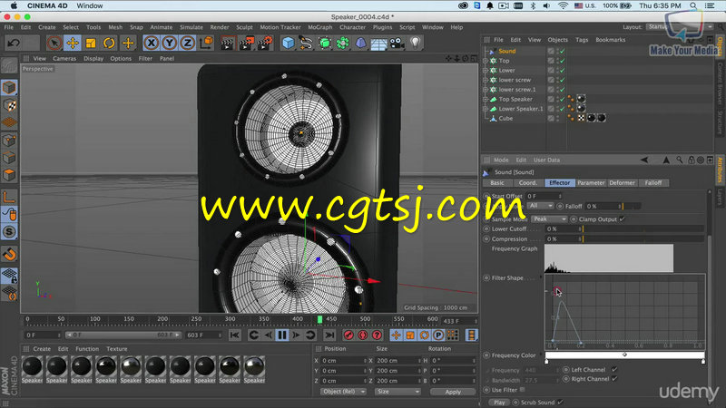Enable the Use Filter checkbox
The height and width of the screenshot is (408, 726).
point(523,390)
